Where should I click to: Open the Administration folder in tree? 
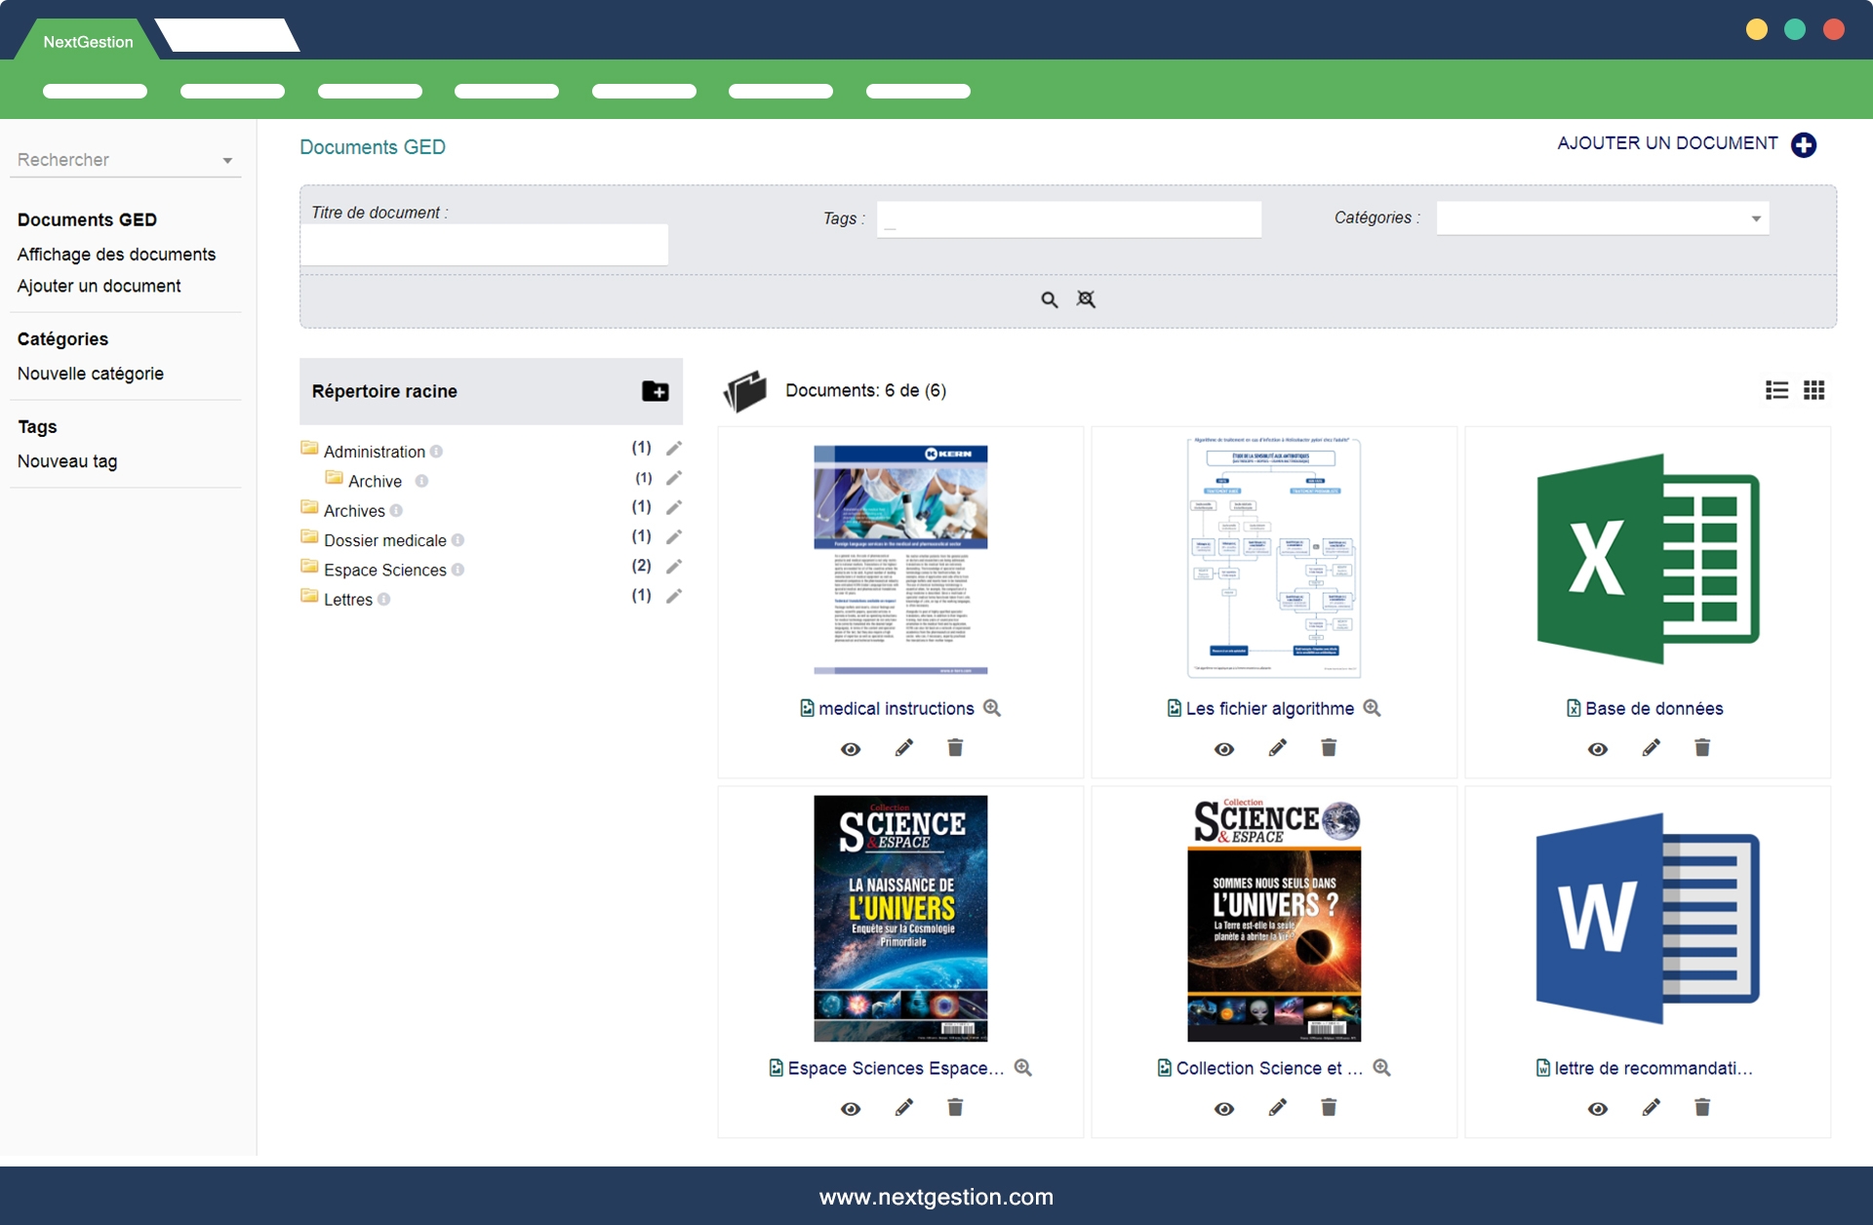(x=374, y=452)
